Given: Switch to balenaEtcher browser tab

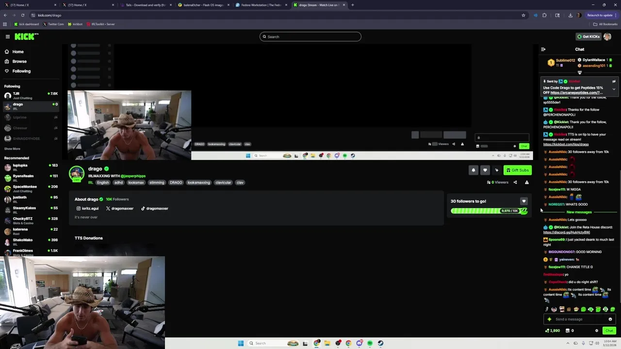Looking at the screenshot, I should 203,5.
